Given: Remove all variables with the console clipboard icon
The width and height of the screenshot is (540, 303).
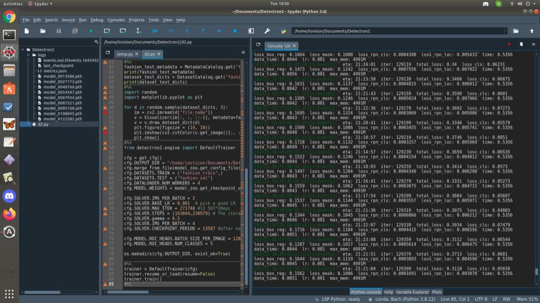Looking at the screenshot, I should (x=521, y=44).
